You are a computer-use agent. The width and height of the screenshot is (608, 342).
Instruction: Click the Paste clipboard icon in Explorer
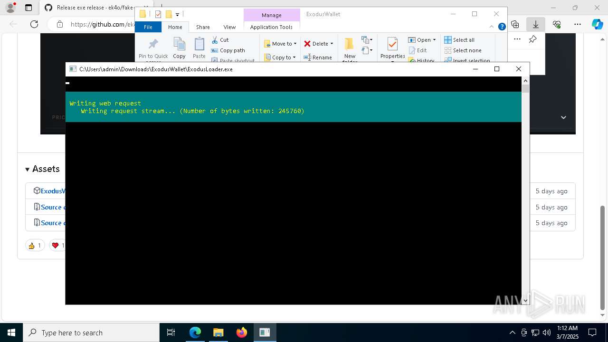coord(199,45)
